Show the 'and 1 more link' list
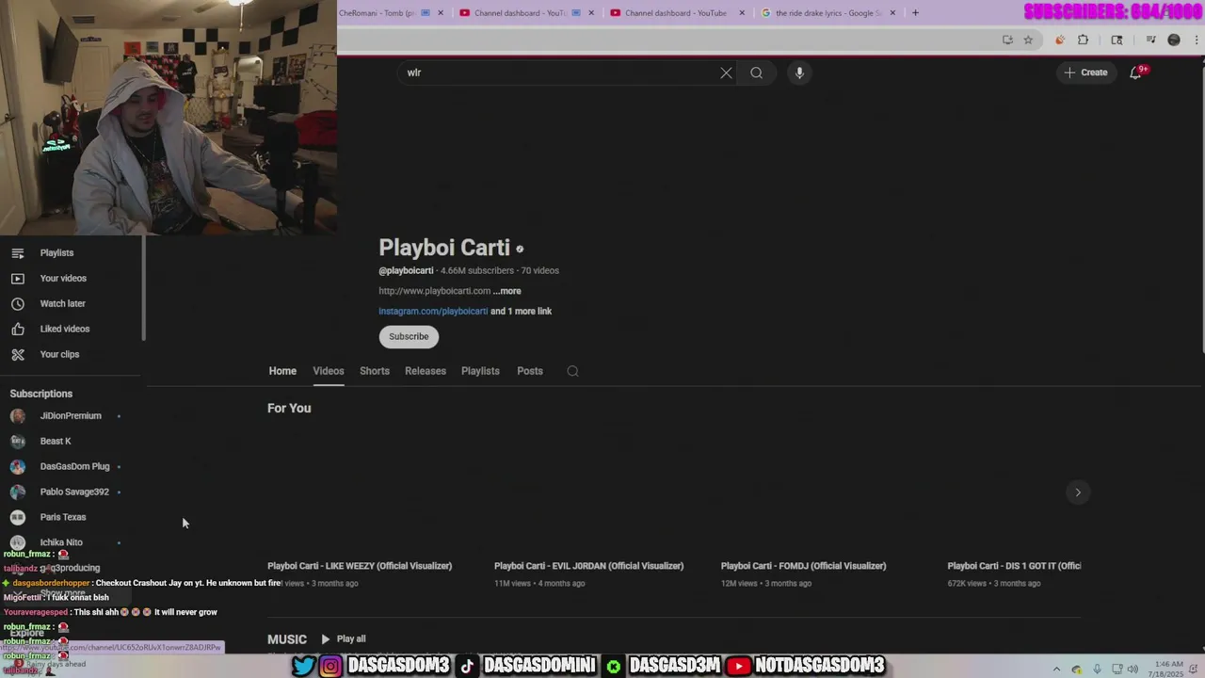The height and width of the screenshot is (678, 1205). (x=521, y=311)
